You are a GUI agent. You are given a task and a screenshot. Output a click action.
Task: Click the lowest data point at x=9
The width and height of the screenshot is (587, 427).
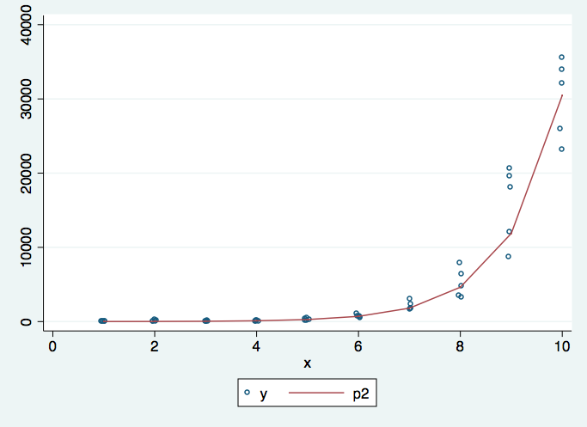click(x=509, y=256)
